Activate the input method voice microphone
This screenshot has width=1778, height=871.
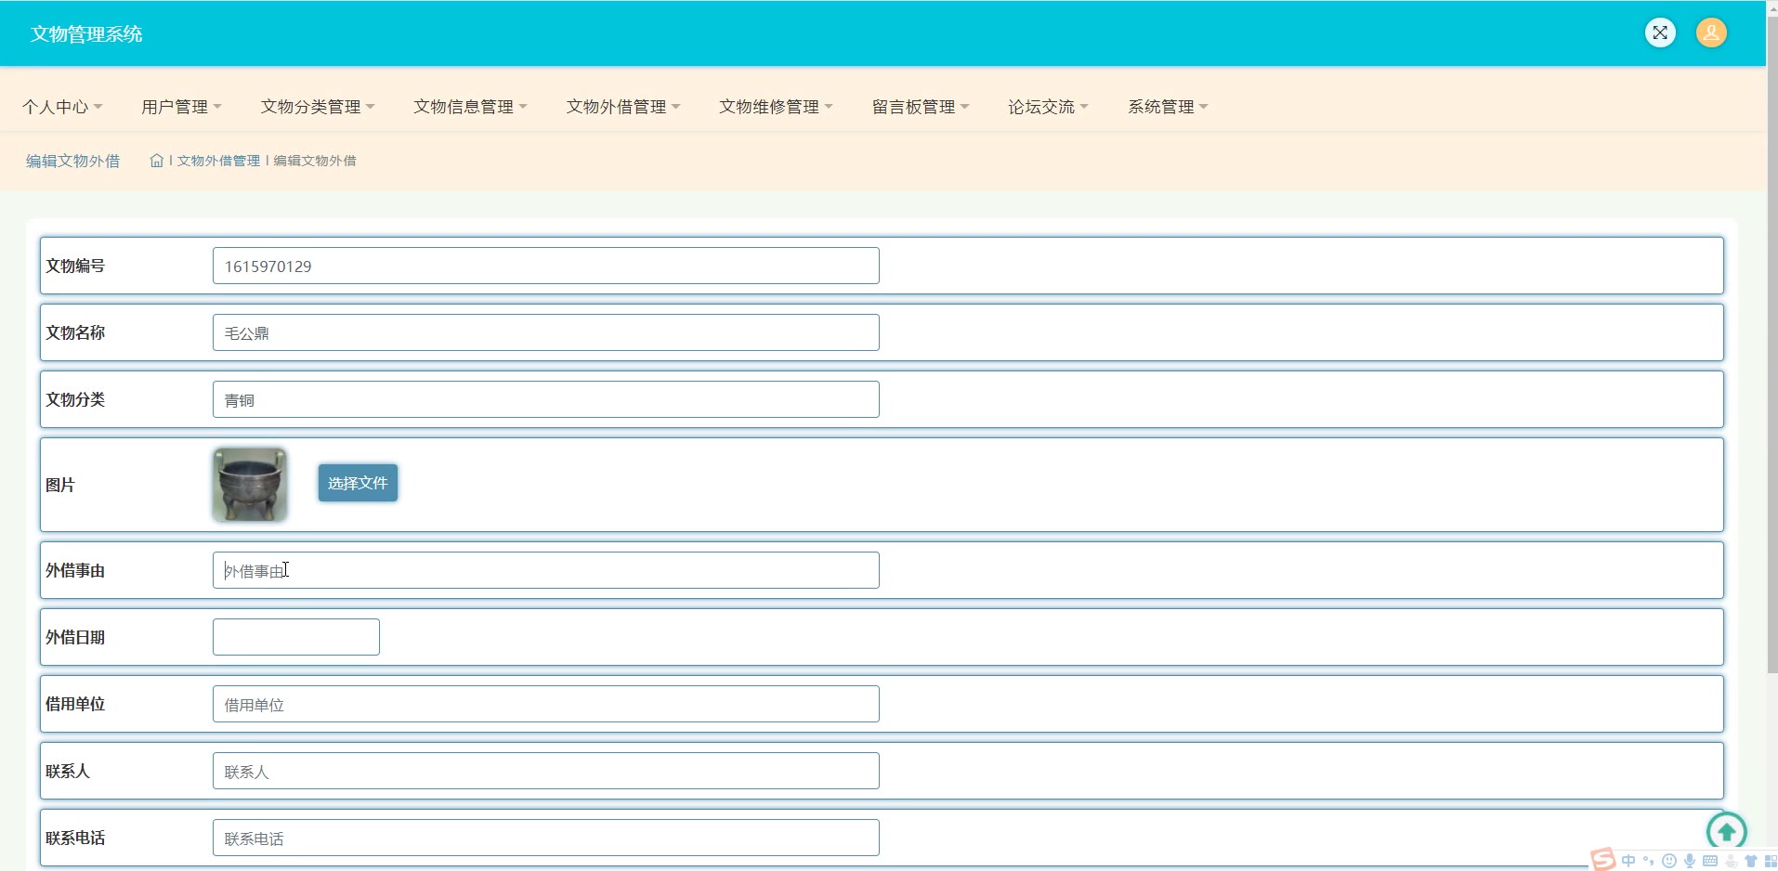point(1690,861)
